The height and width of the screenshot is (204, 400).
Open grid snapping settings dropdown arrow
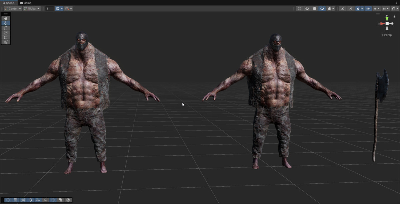(62, 8)
